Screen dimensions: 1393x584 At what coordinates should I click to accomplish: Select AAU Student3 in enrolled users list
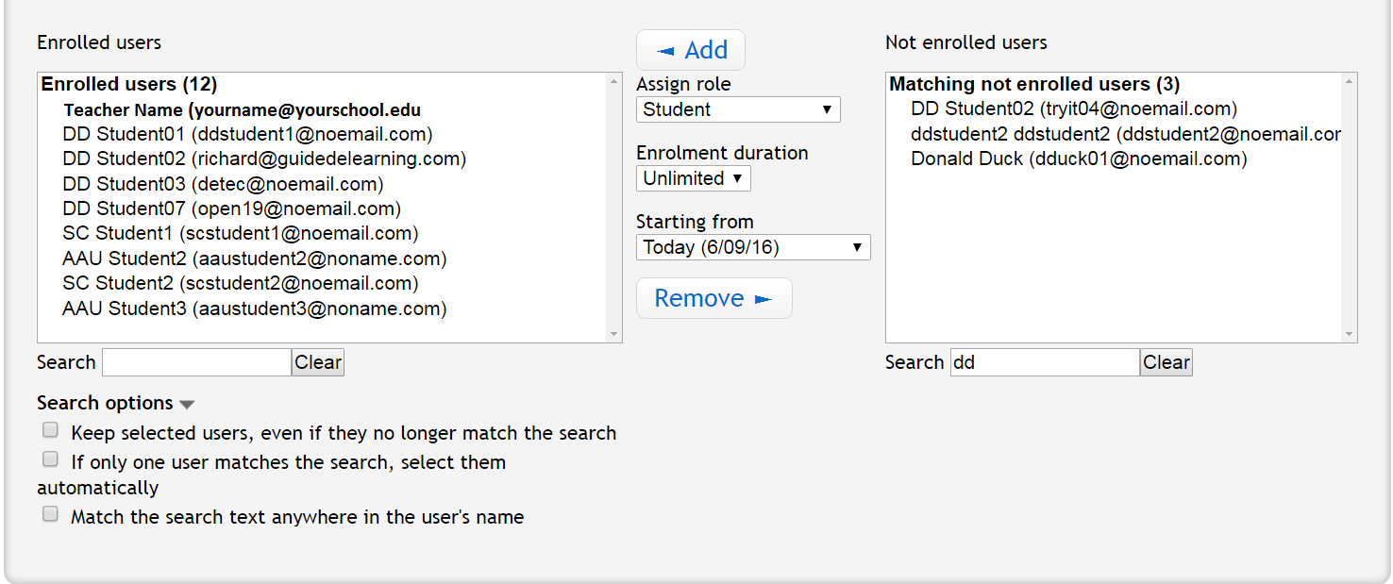(x=254, y=309)
